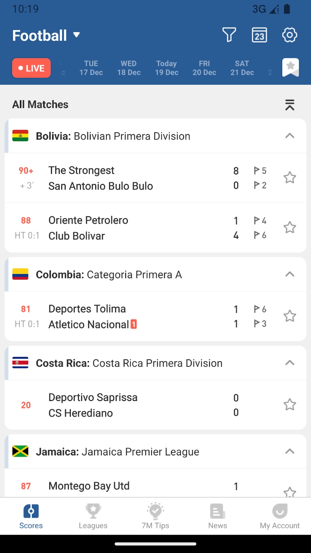Select the FRI 20 Dec date tab

click(204, 68)
